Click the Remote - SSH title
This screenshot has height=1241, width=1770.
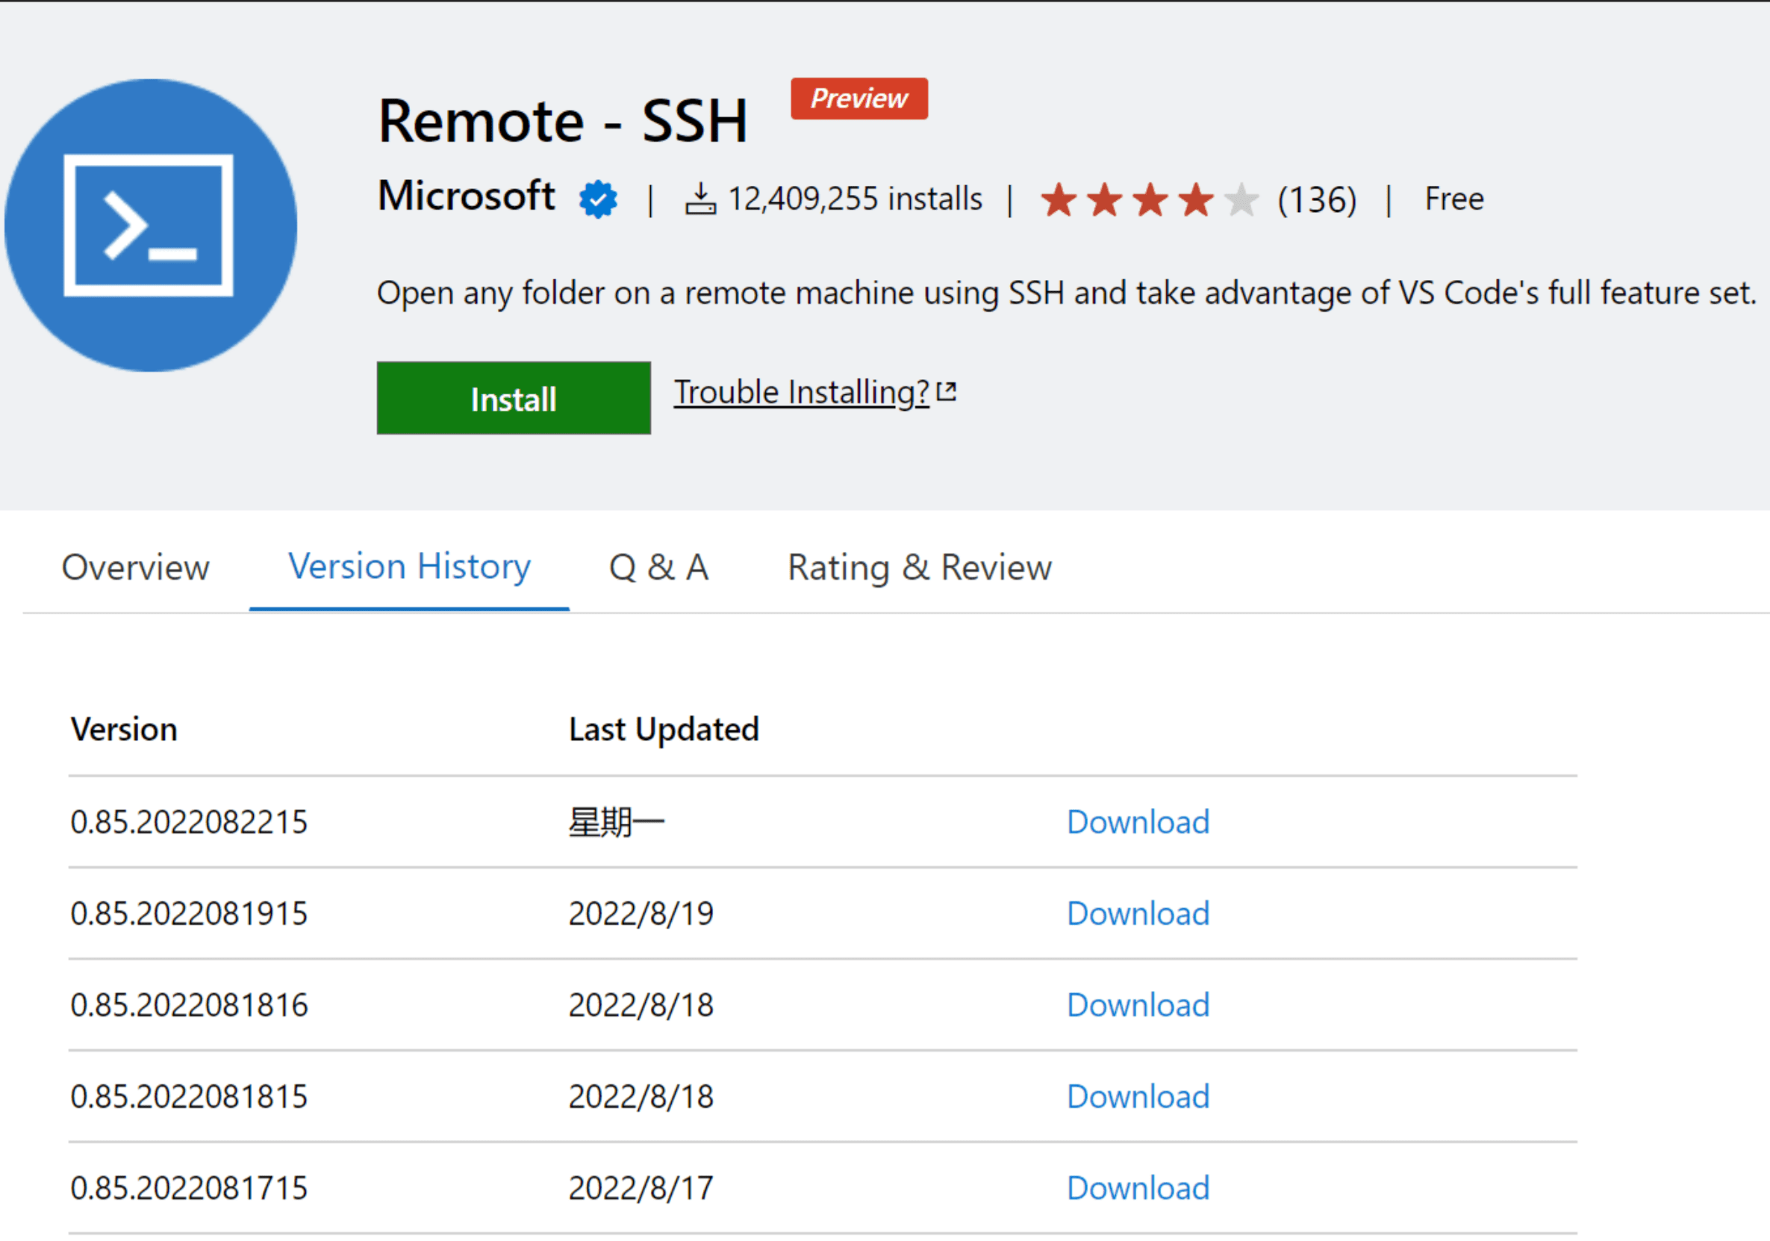click(563, 121)
